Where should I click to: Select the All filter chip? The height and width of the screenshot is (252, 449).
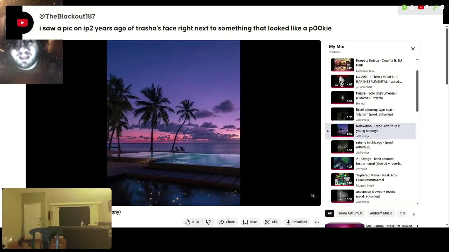[x=329, y=213]
